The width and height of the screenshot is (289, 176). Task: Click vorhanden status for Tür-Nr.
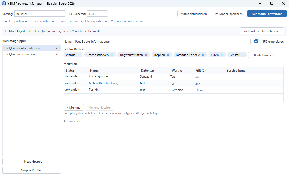(72, 90)
